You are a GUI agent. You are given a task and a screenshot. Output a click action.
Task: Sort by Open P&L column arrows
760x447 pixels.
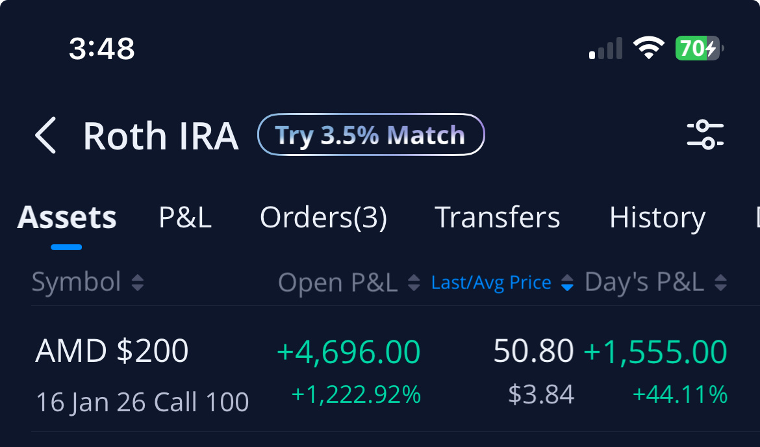point(413,283)
